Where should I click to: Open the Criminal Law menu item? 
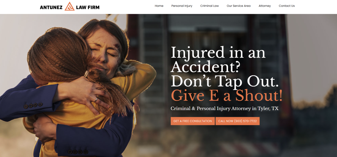coord(210,6)
